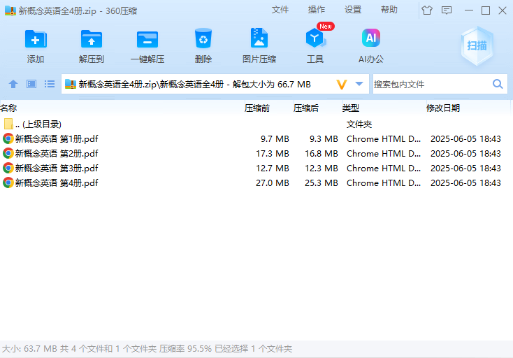Open the 解压到 (Extract to) tool
Image resolution: width=513 pixels, height=358 pixels.
tap(92, 39)
